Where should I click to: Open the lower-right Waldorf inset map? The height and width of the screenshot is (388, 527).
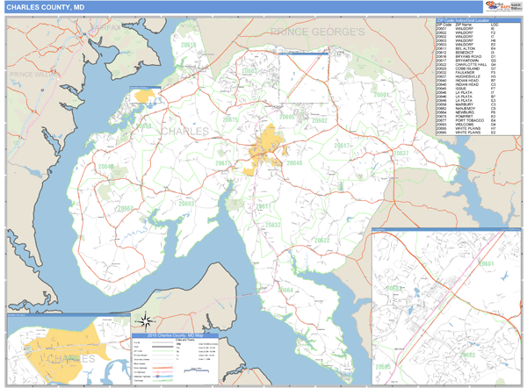click(x=448, y=298)
